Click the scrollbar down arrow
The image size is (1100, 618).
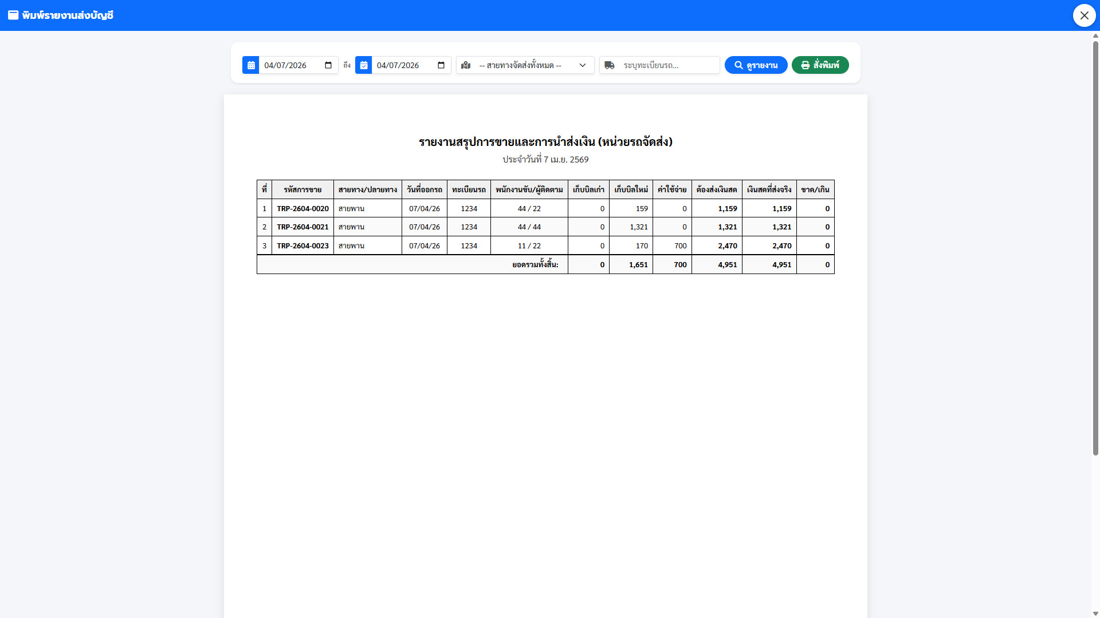(1095, 613)
